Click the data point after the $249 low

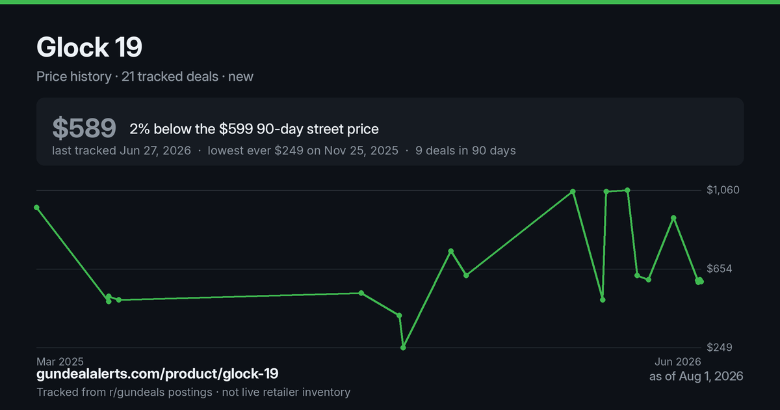451,251
